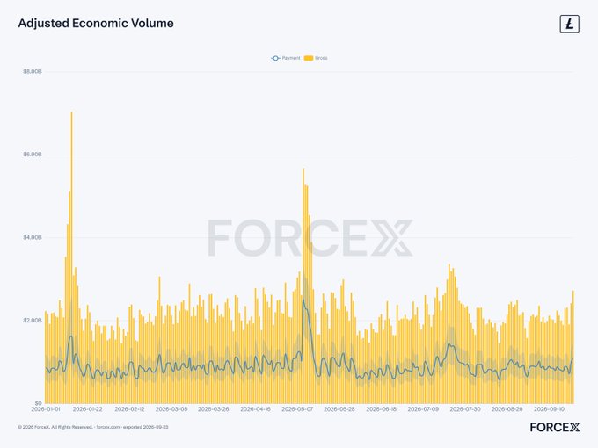Click the 2026-01-22 date label
598x448 pixels.
tap(88, 409)
